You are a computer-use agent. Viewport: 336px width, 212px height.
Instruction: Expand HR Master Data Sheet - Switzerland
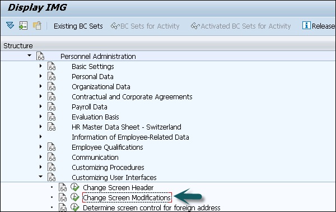click(40, 127)
